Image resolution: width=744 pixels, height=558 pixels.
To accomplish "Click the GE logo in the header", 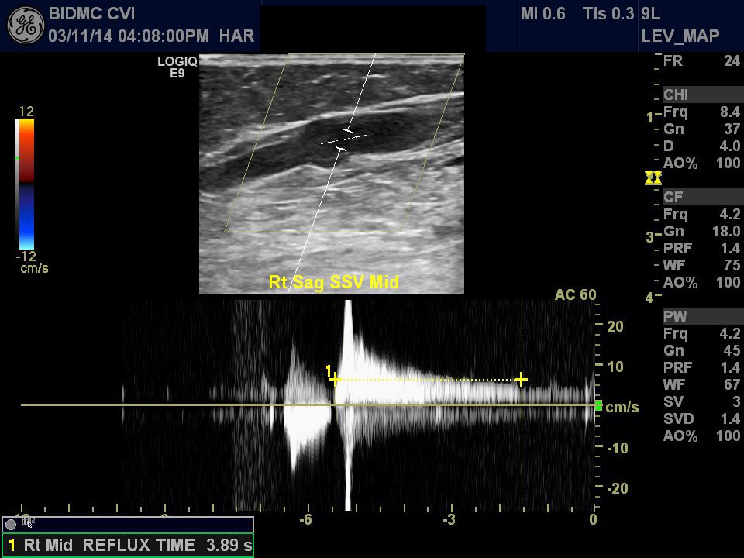I will coord(25,25).
